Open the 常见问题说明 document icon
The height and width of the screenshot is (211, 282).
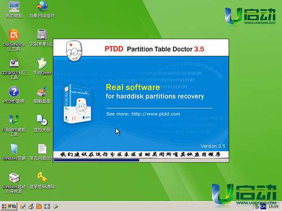tap(42, 152)
